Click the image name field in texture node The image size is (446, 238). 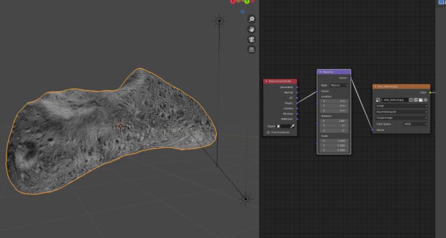point(395,100)
